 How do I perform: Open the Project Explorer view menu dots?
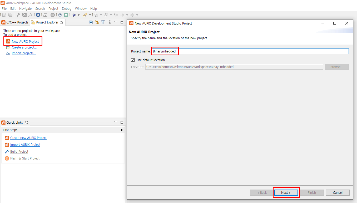pyautogui.click(x=110, y=22)
